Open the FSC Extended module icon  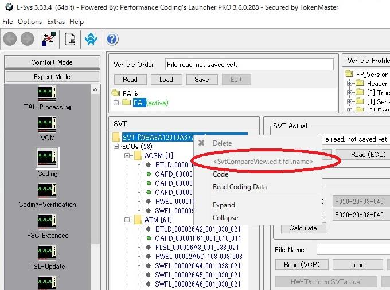(47, 222)
